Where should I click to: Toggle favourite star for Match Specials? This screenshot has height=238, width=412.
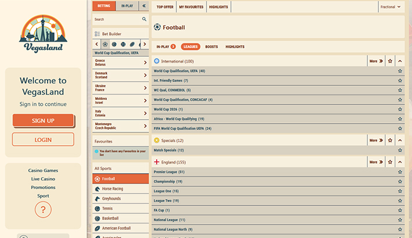click(x=400, y=150)
